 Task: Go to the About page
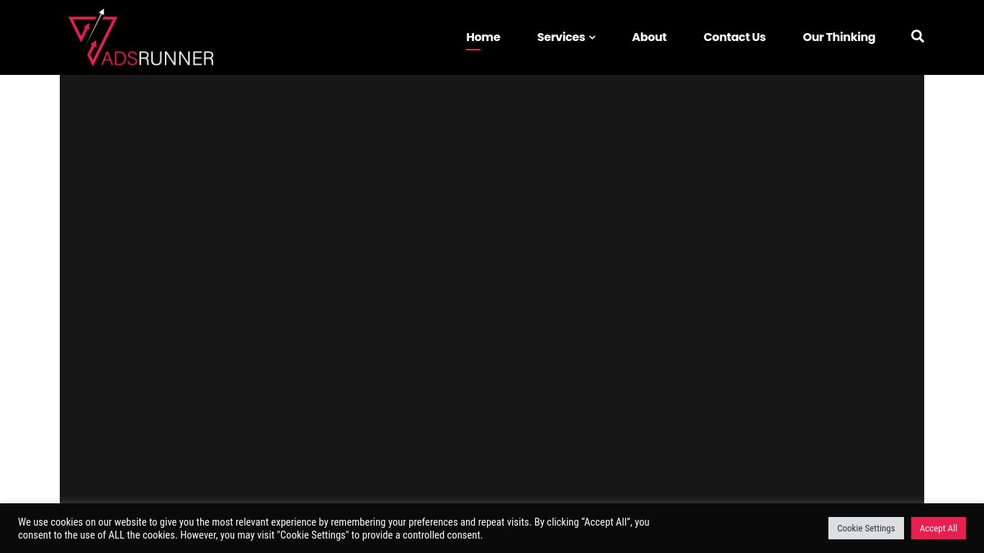coord(648,37)
